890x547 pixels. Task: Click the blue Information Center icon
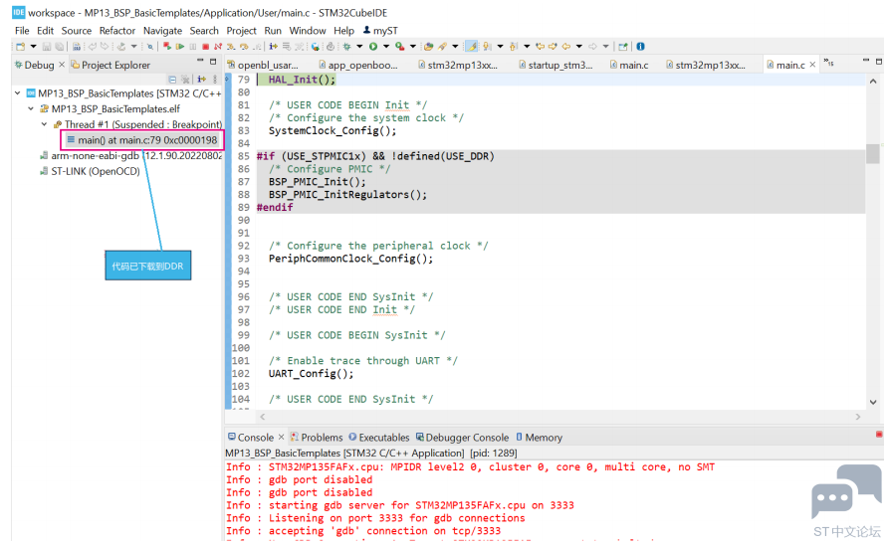tap(640, 47)
